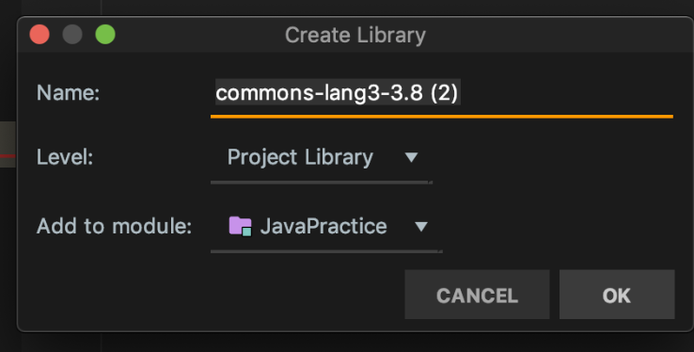Screen dimensions: 694x352
Task: Place cursor in empty part of Name field
Action: pos(566,93)
